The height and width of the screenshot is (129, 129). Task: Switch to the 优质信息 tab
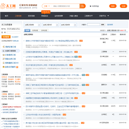(35, 30)
